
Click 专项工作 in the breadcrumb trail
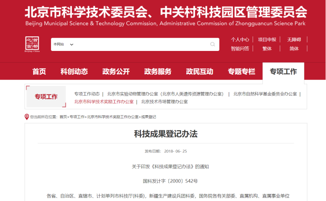pos(77,117)
